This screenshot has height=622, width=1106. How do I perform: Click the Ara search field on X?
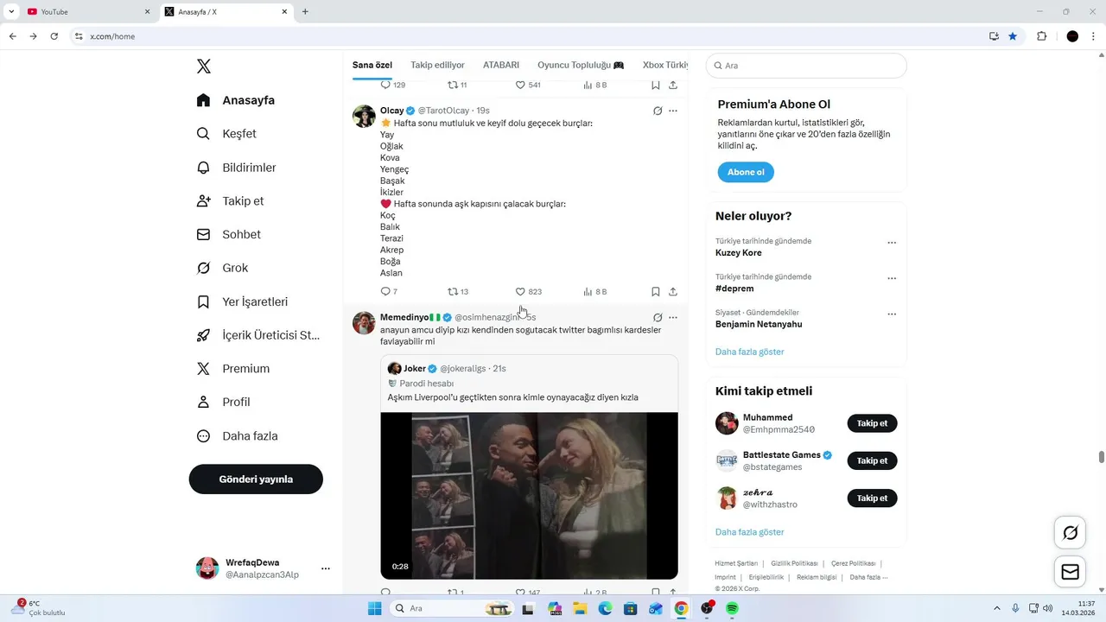(806, 66)
